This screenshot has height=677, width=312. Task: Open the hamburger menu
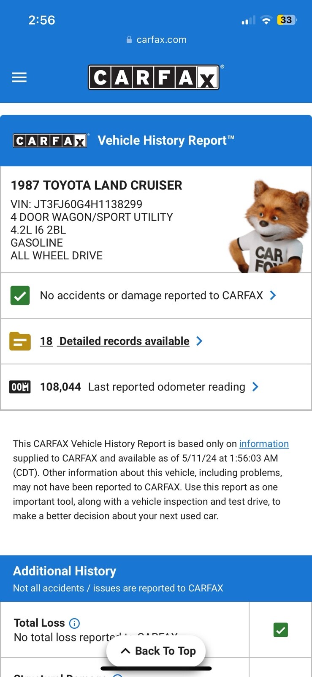click(x=19, y=77)
